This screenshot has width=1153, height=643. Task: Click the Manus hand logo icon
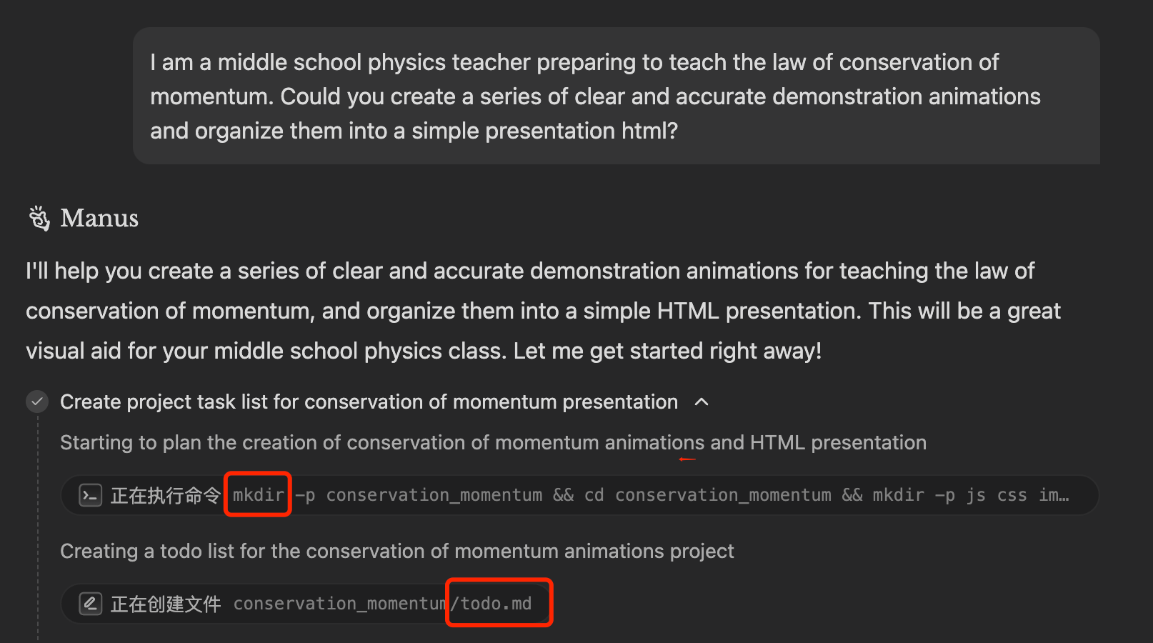click(39, 218)
